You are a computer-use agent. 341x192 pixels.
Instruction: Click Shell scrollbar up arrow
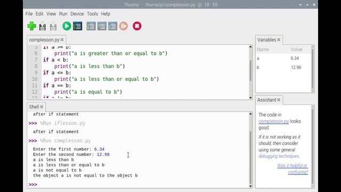click(250, 114)
